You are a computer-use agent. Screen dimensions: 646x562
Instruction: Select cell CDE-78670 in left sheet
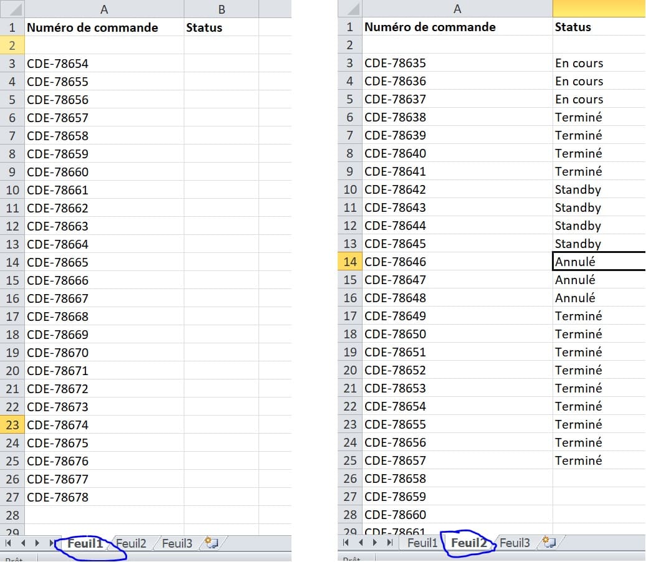pyautogui.click(x=104, y=353)
